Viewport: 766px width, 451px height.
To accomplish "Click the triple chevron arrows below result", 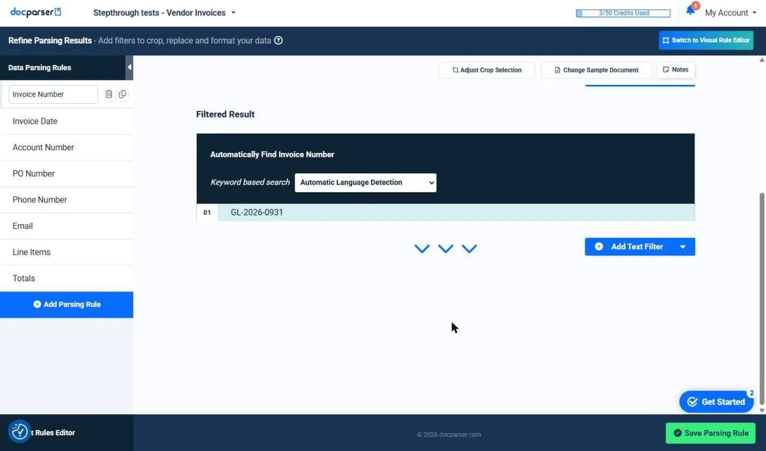I will click(446, 249).
